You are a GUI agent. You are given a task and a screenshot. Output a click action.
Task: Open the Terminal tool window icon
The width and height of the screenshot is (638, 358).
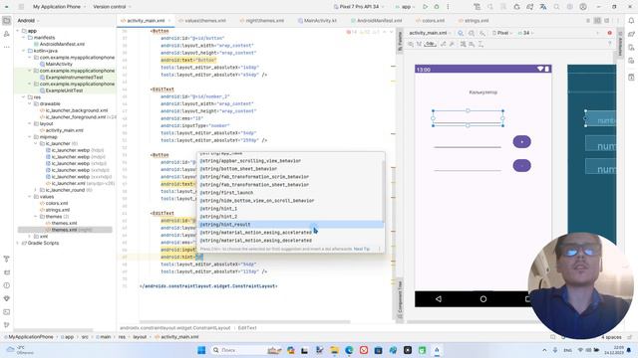(x=7, y=311)
